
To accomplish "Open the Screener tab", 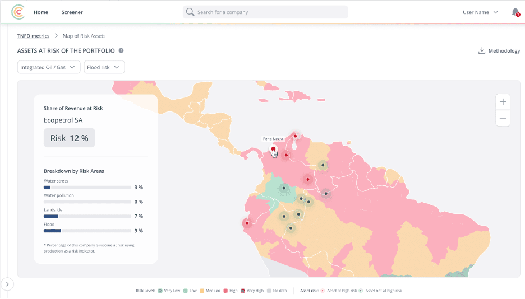I will (x=72, y=12).
